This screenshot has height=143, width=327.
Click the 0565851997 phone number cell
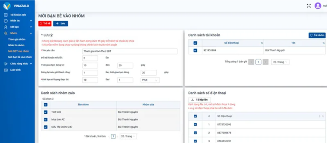pos(224,141)
